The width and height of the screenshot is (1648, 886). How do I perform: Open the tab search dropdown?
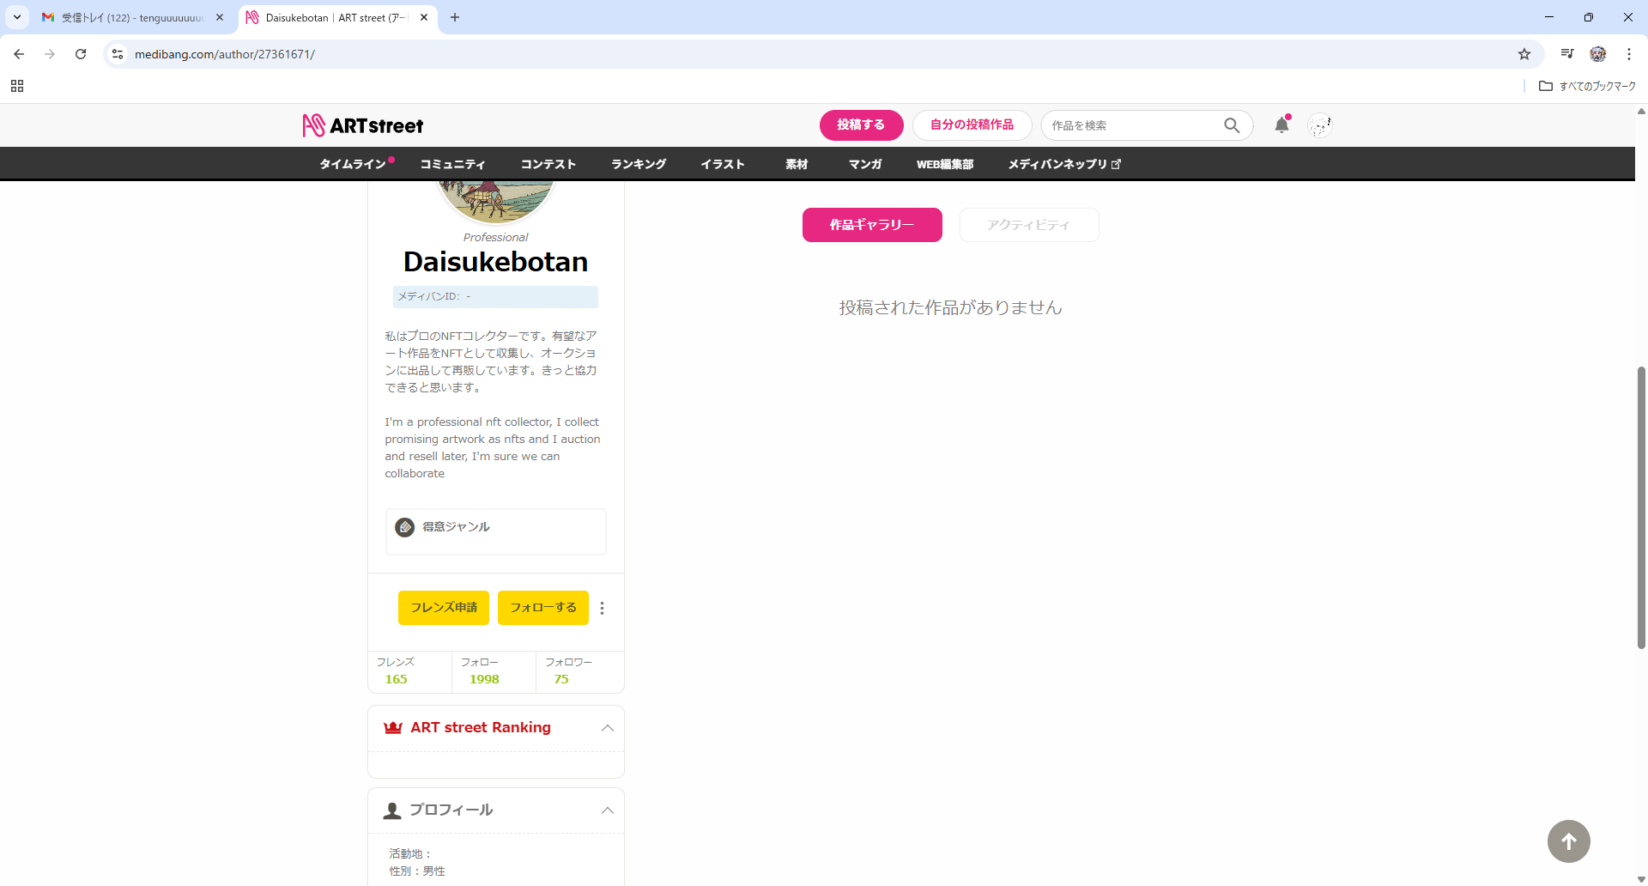click(x=17, y=17)
